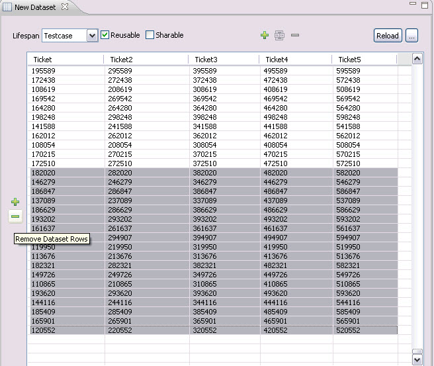This screenshot has width=434, height=366.
Task: Click the Remove Dataset Rows minus button
Action: pos(15,216)
